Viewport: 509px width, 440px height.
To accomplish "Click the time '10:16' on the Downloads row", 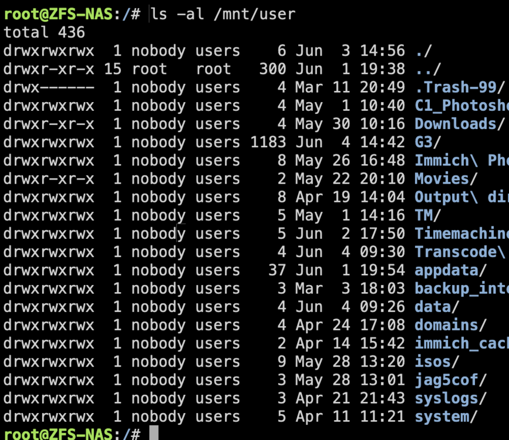I will (x=383, y=124).
